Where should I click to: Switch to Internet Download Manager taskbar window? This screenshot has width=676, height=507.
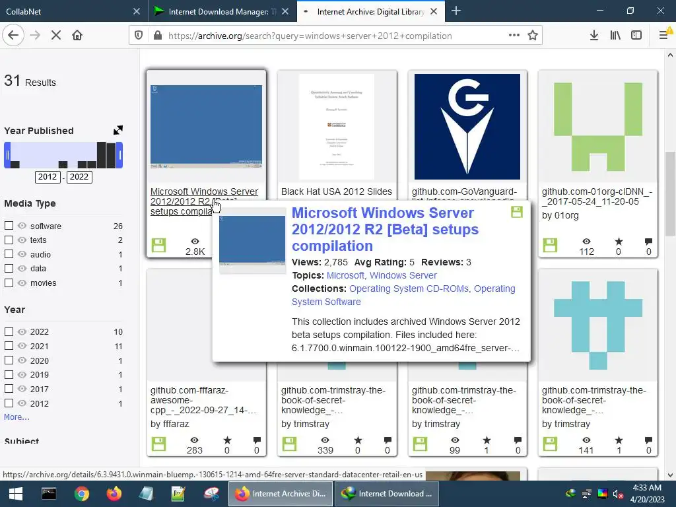[387, 494]
